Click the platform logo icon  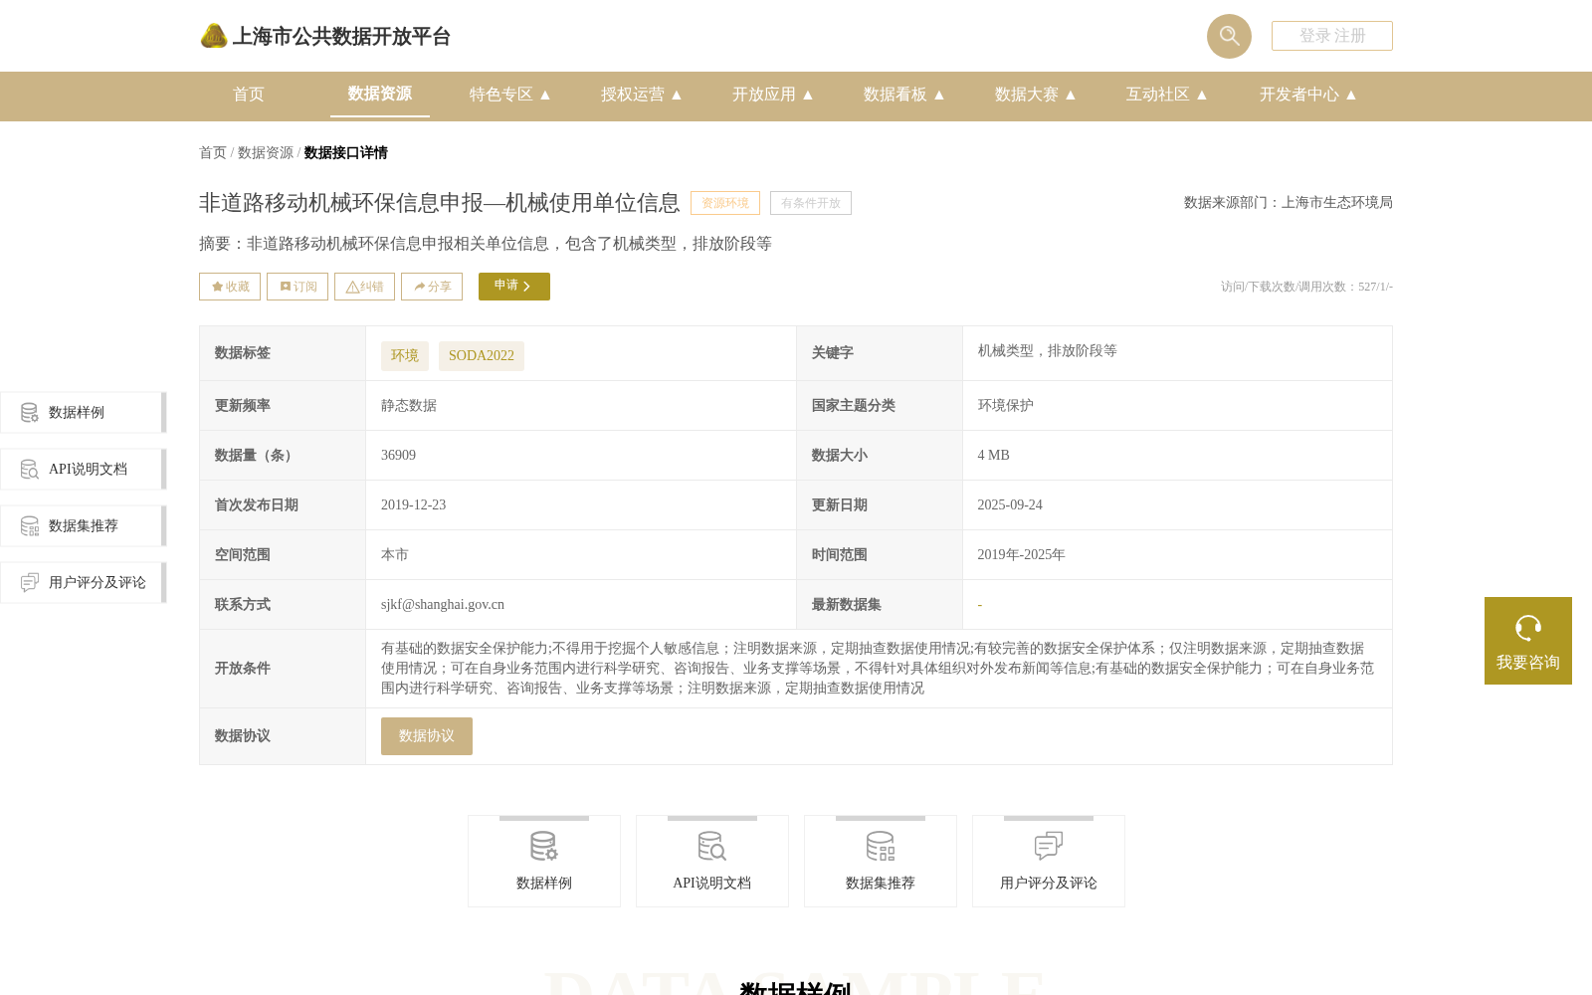point(213,37)
